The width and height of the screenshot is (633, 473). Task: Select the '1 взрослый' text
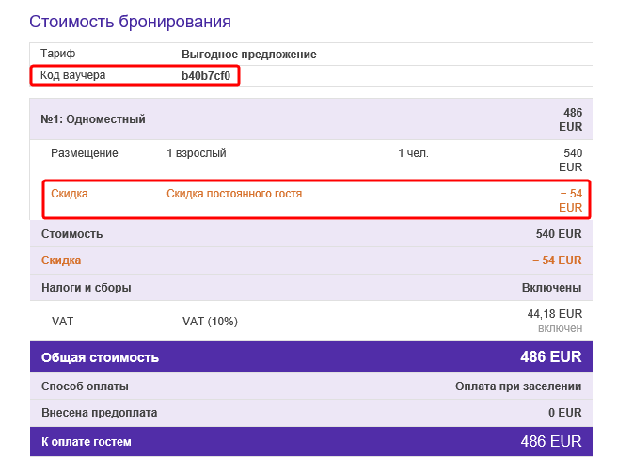point(197,153)
